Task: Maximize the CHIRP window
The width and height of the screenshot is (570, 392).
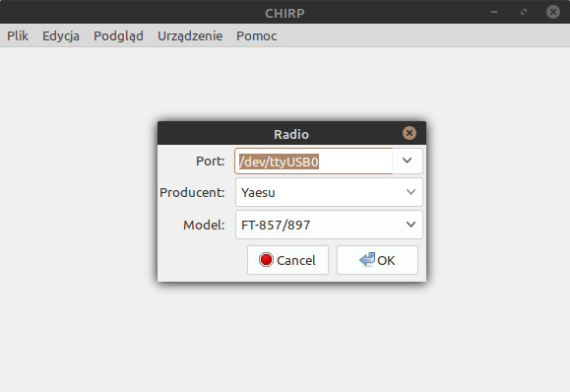Action: pos(524,12)
